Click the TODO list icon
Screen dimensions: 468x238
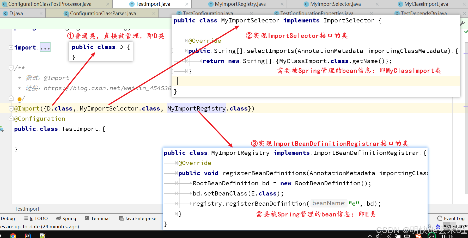(26, 218)
